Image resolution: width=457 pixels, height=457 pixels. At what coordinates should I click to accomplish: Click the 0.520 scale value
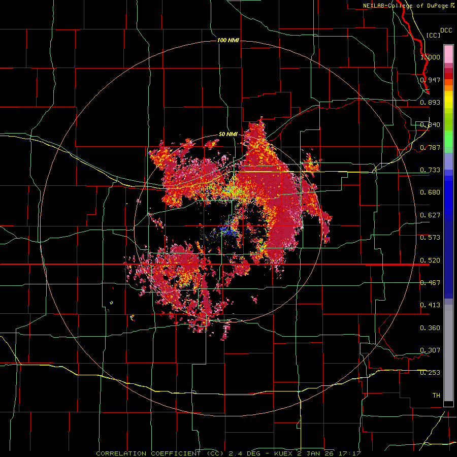(x=430, y=260)
